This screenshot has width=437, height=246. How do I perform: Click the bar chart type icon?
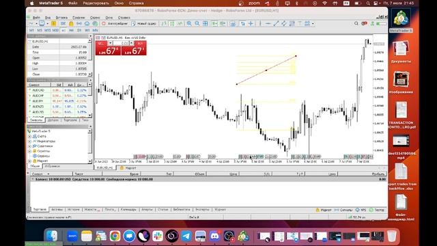(x=164, y=24)
